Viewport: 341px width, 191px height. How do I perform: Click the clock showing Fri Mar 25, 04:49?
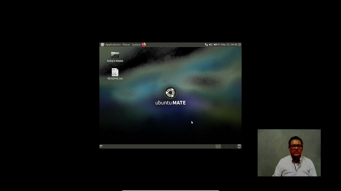coord(227,45)
